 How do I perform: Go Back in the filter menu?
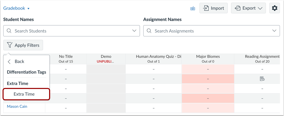pyautogui.click(x=19, y=61)
